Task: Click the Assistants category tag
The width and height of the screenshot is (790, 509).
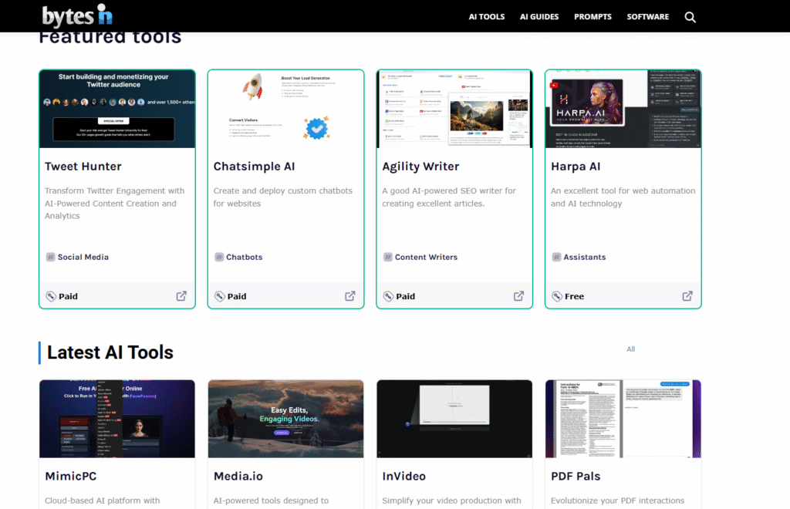Action: pyautogui.click(x=584, y=257)
